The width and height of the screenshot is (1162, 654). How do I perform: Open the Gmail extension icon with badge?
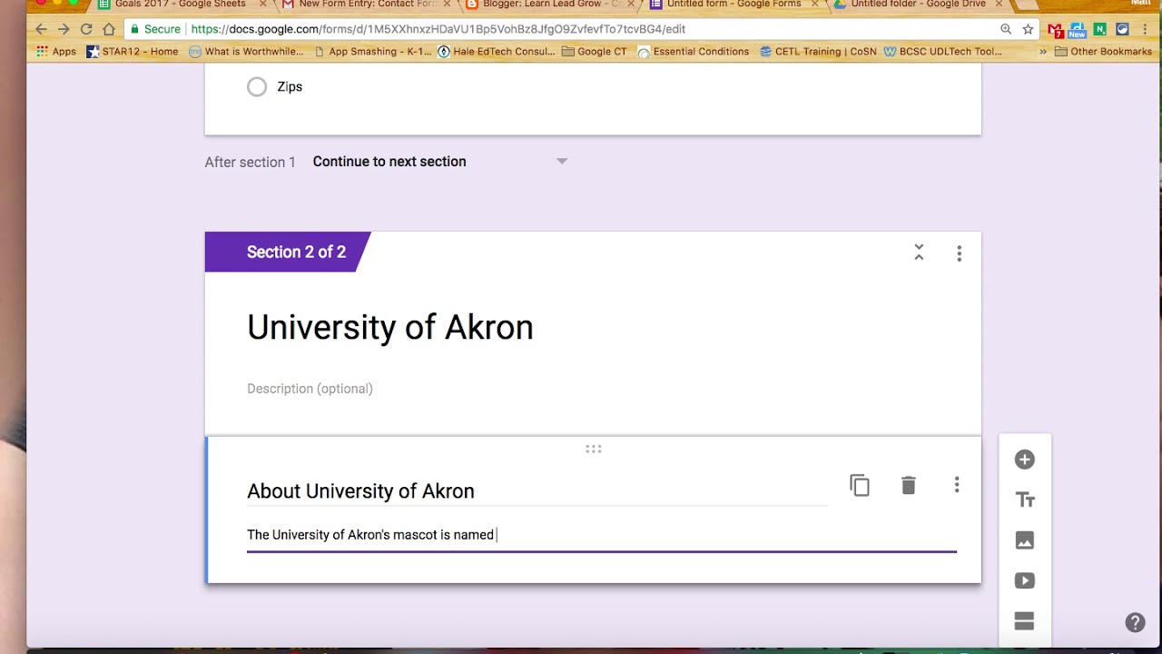pyautogui.click(x=1056, y=30)
